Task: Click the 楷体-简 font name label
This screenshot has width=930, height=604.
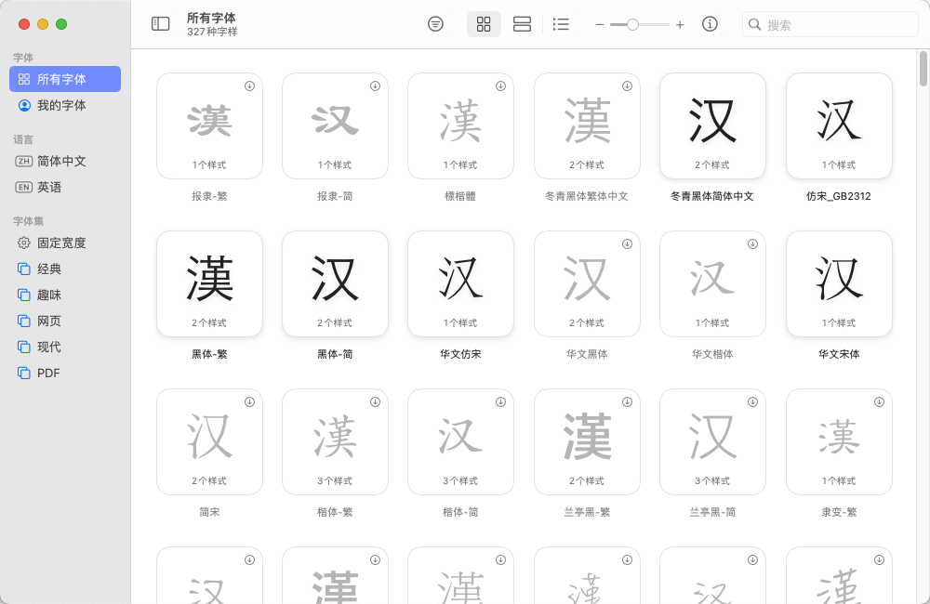Action: coord(460,512)
